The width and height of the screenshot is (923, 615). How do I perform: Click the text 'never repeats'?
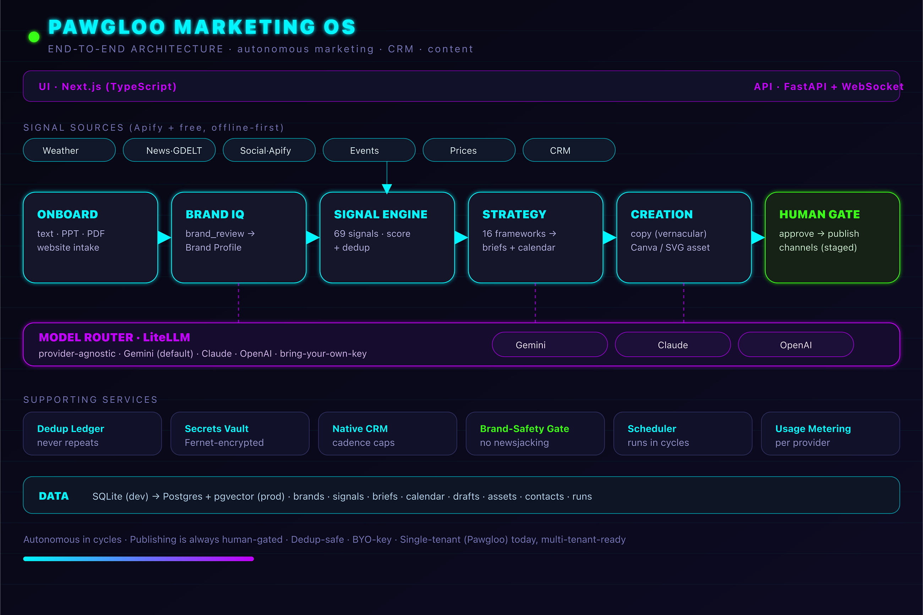(68, 443)
